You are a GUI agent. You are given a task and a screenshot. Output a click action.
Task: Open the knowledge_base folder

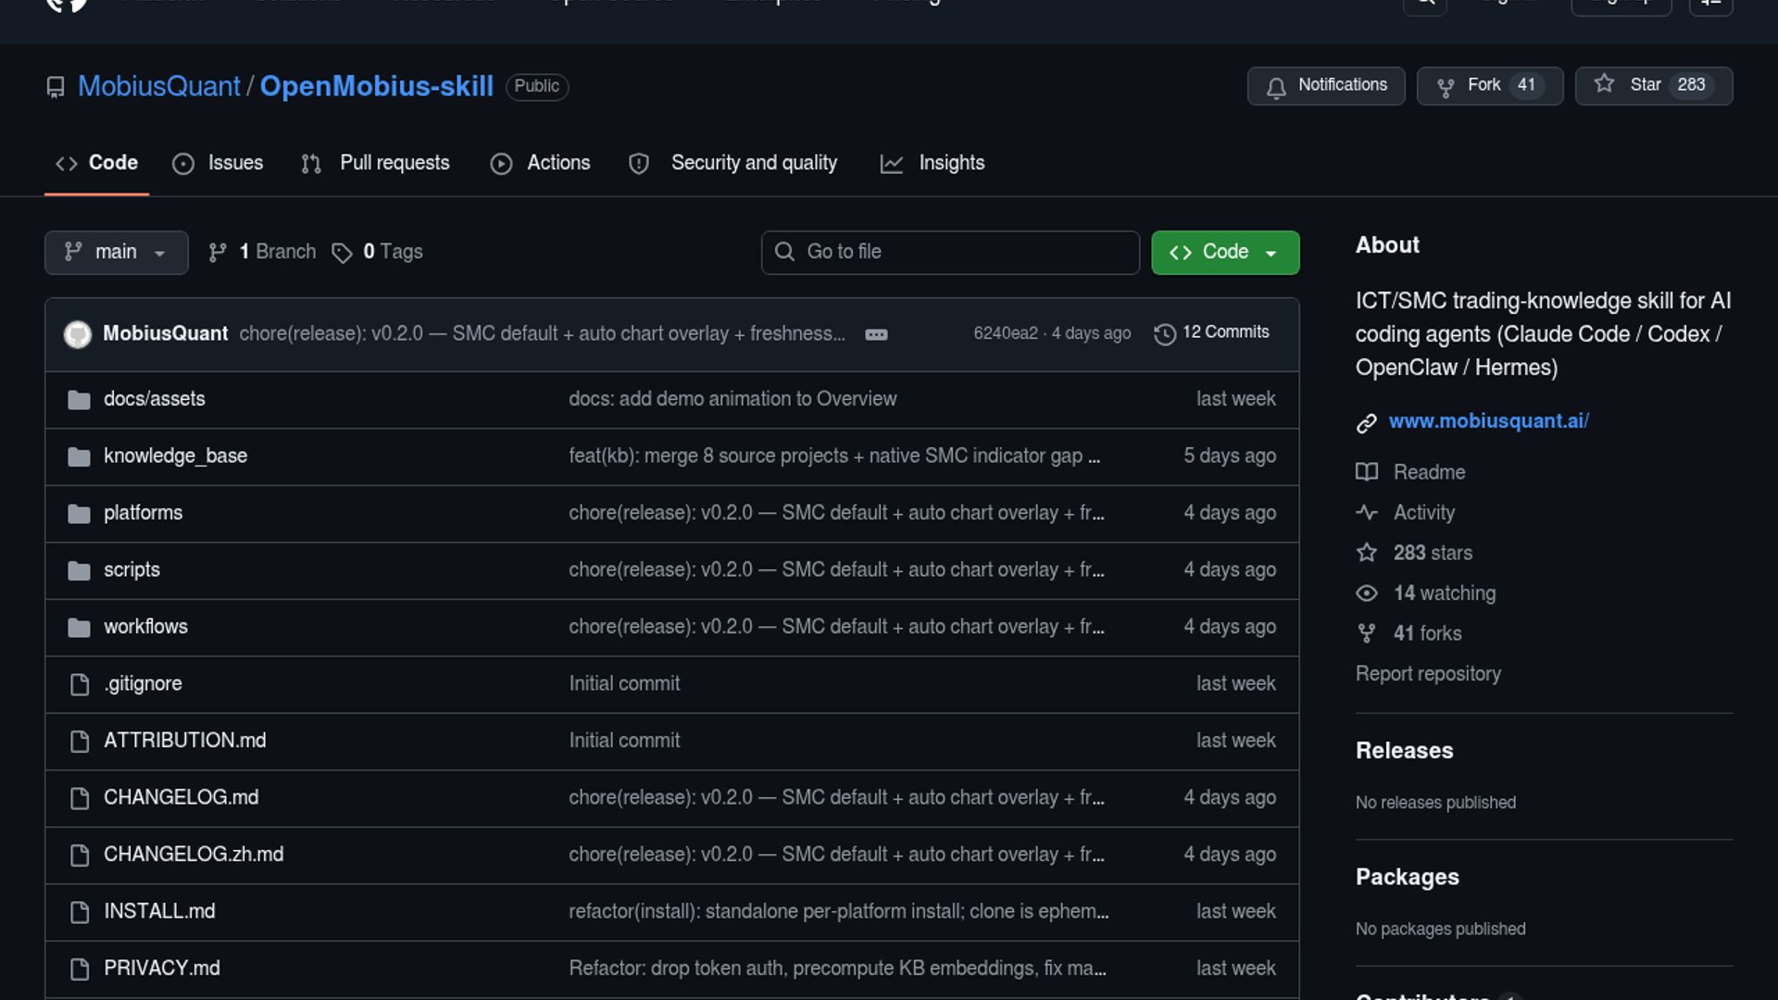[x=175, y=456]
